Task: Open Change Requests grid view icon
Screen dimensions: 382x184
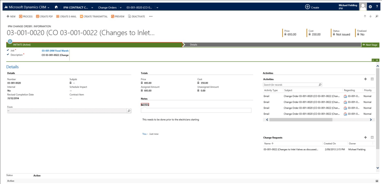Action: [372, 137]
